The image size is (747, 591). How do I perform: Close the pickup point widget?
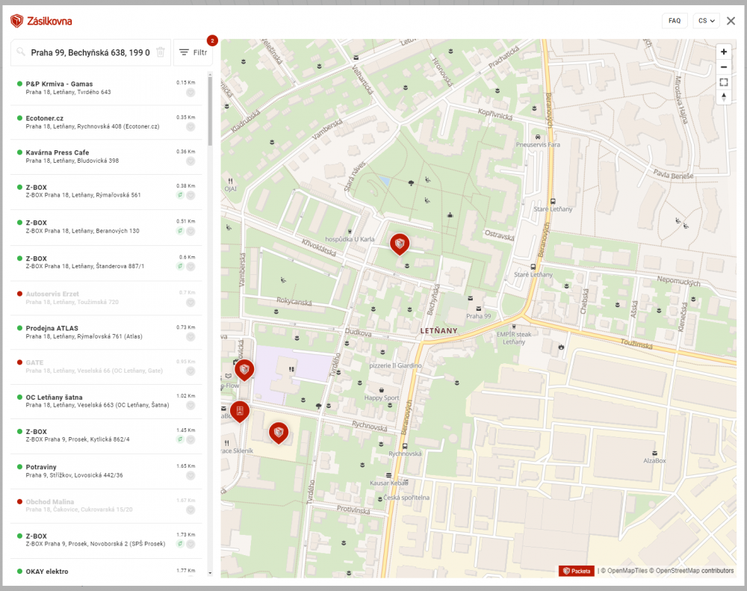(x=731, y=21)
